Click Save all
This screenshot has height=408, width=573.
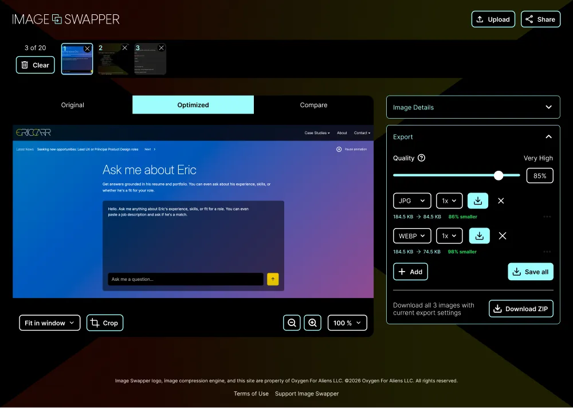[x=531, y=272]
